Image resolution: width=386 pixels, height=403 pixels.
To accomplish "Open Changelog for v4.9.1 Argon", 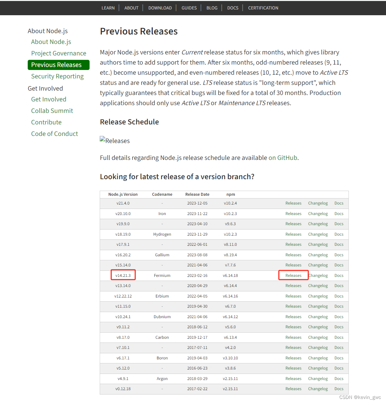I will (318, 379).
